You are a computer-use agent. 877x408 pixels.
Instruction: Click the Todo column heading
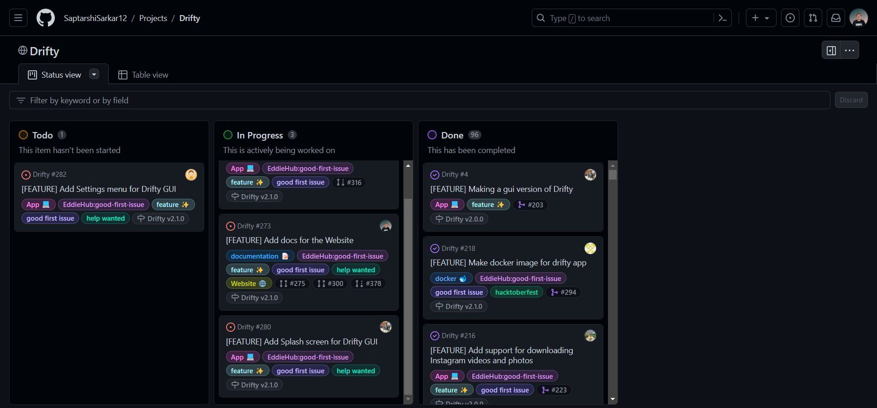[x=42, y=135]
